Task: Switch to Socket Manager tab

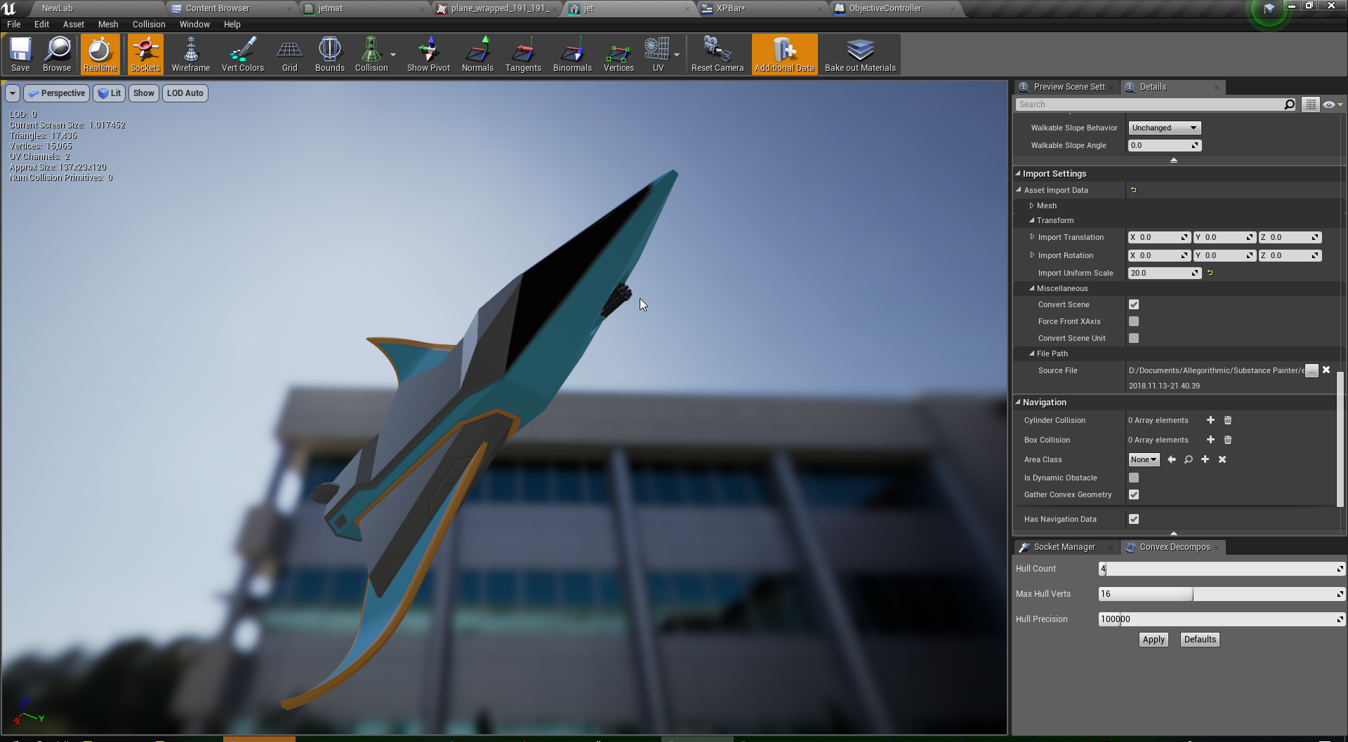Action: click(1066, 547)
